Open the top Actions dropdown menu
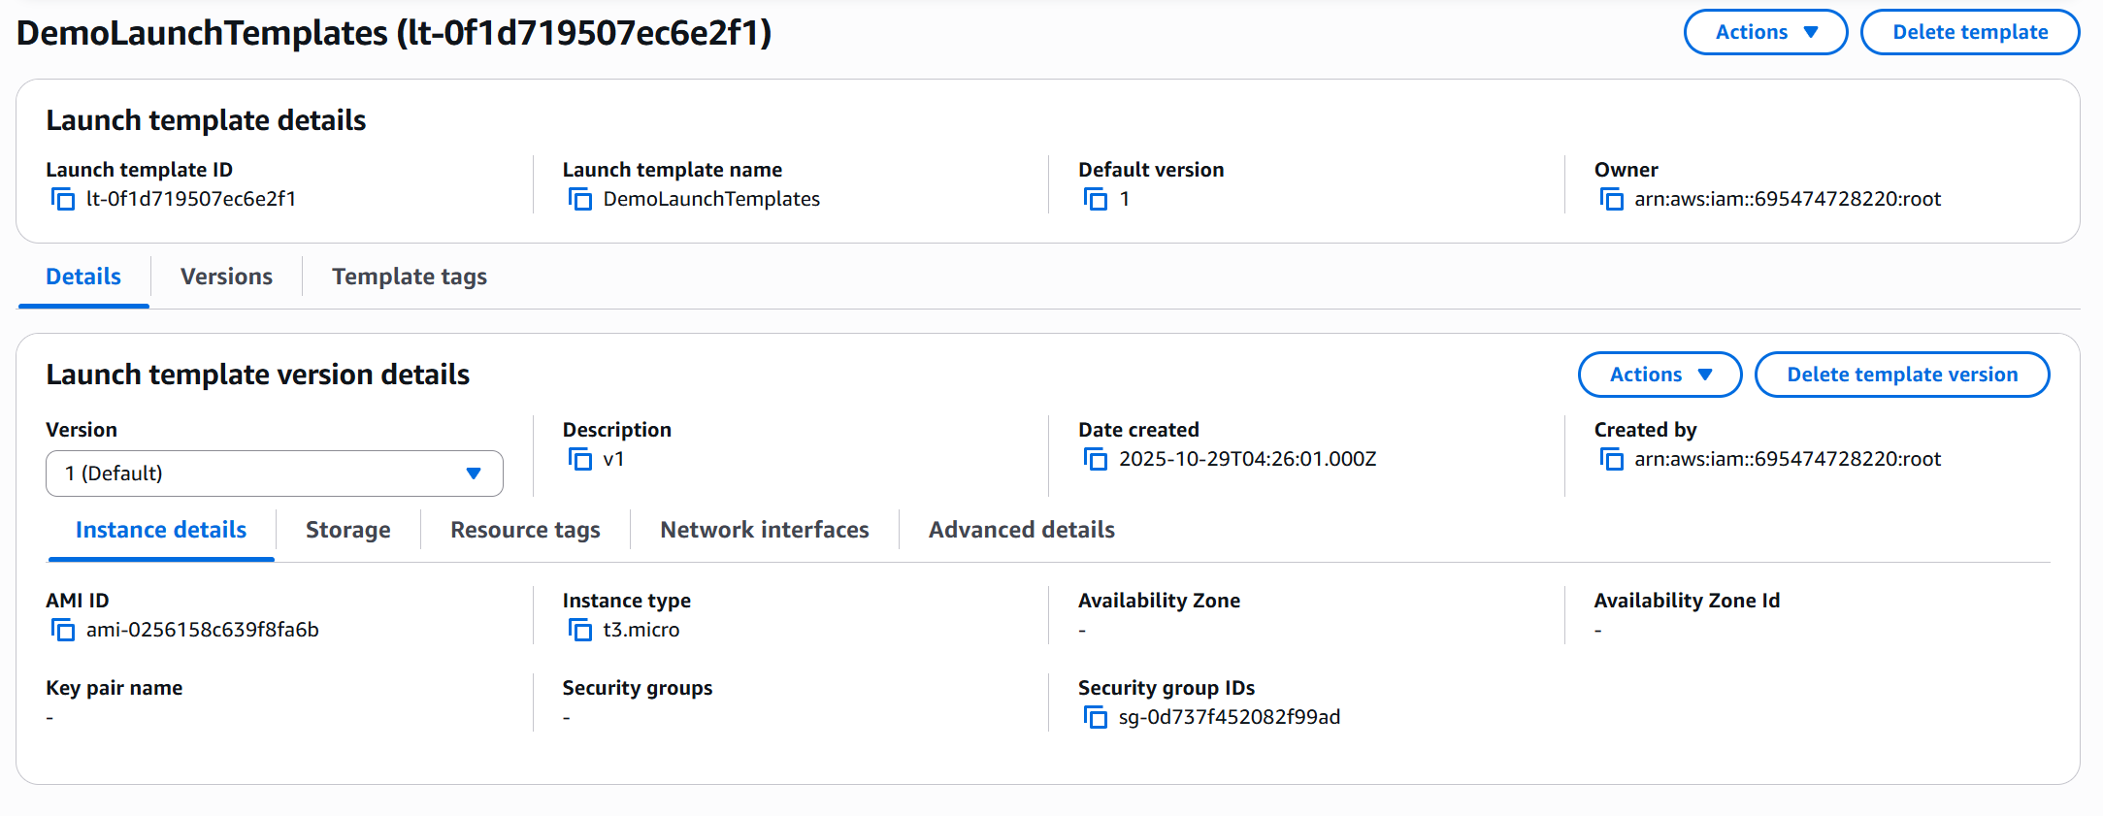The width and height of the screenshot is (2103, 816). click(1765, 32)
